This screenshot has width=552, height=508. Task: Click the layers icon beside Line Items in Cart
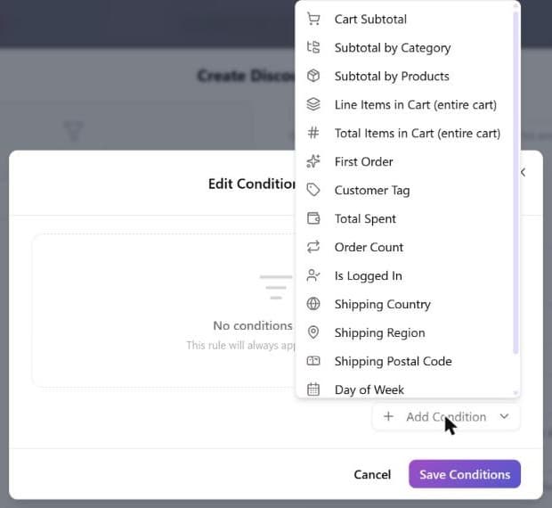313,104
